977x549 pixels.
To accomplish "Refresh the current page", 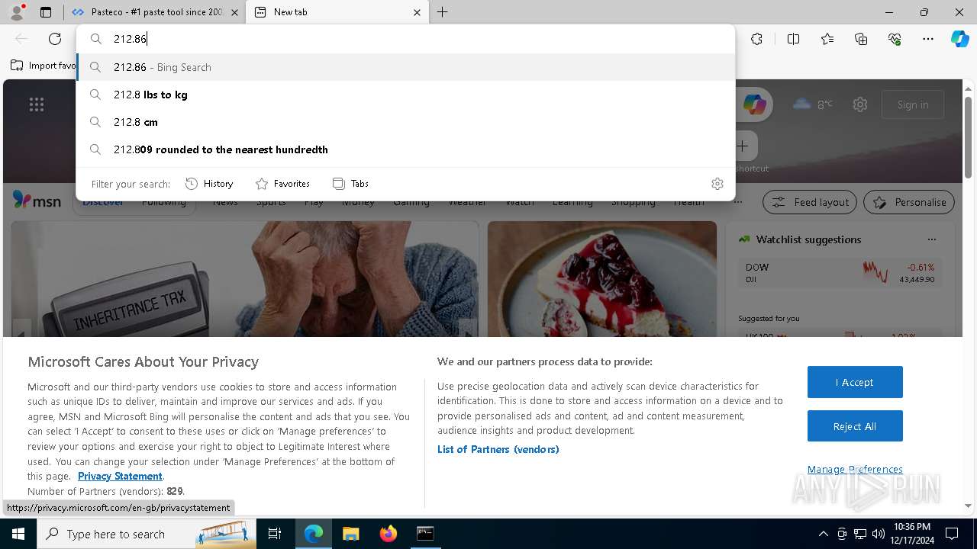I will (x=55, y=39).
